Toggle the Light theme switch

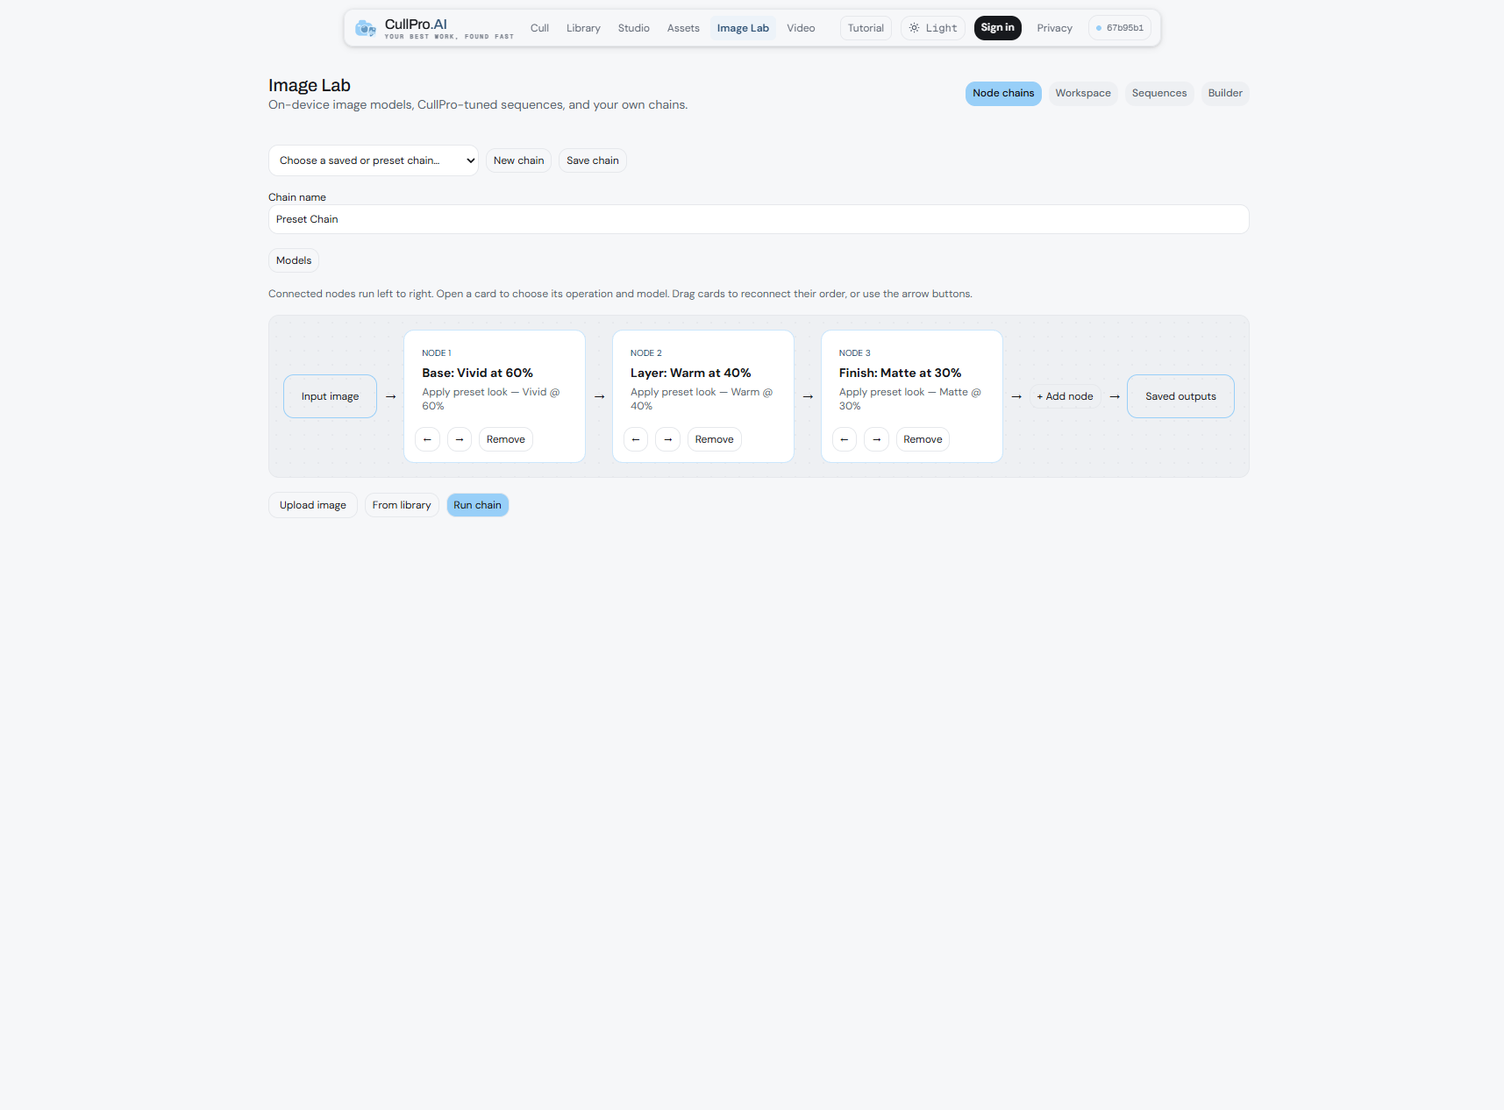tap(933, 28)
